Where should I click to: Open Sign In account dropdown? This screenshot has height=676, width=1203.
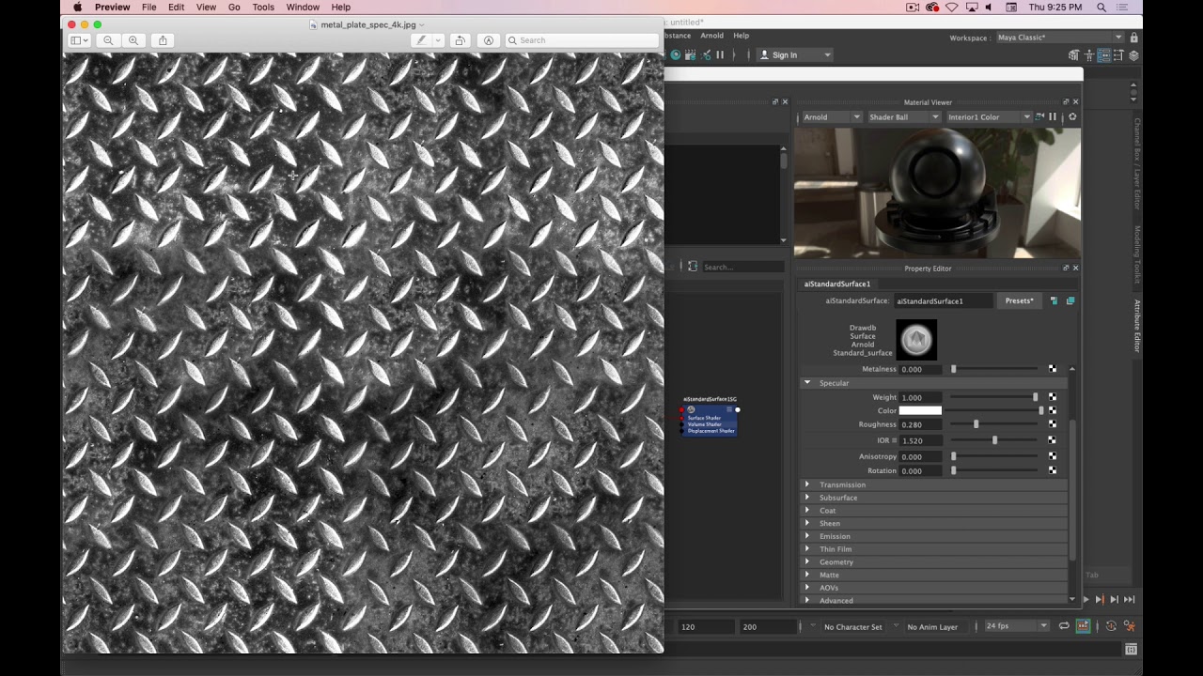coord(795,55)
